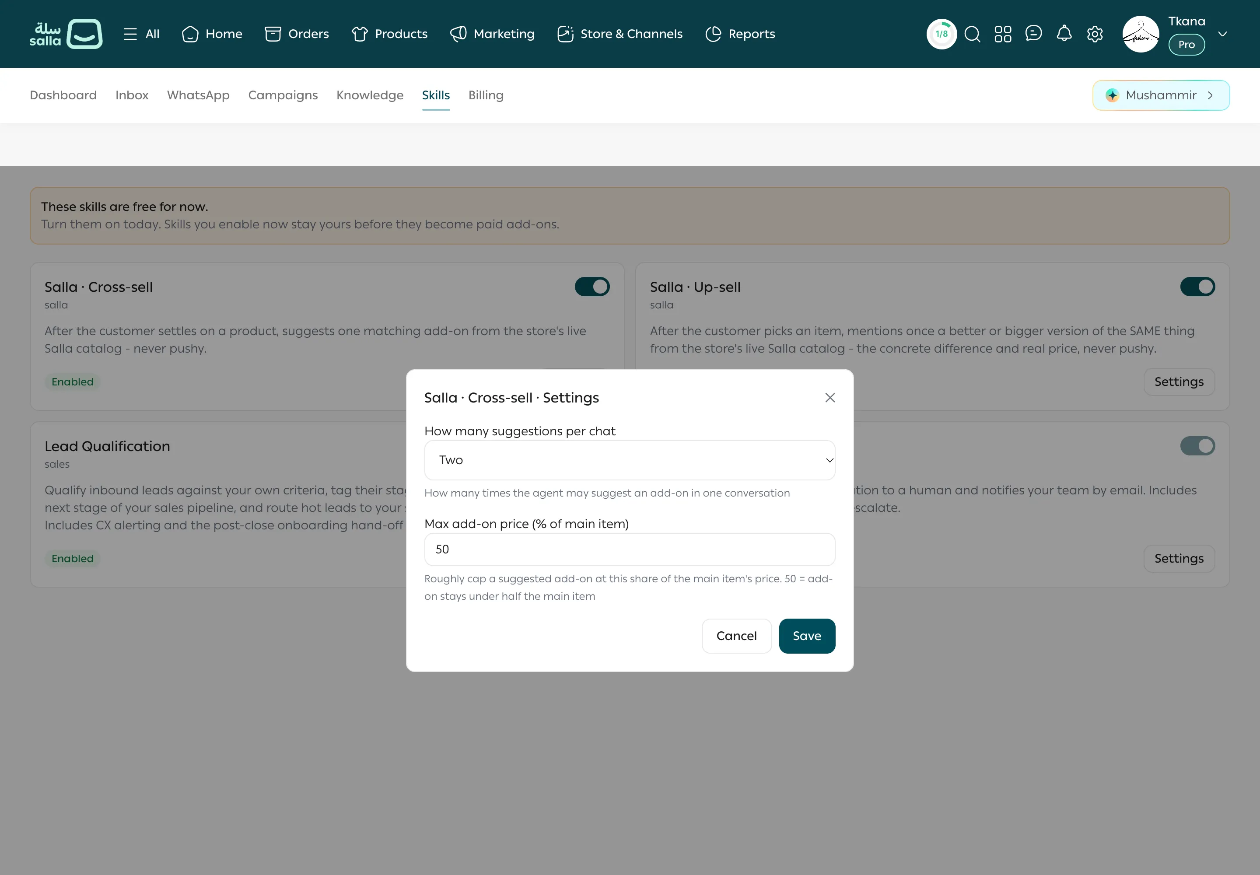Close the Cross-sell Settings dialog
This screenshot has height=875, width=1260.
click(829, 398)
